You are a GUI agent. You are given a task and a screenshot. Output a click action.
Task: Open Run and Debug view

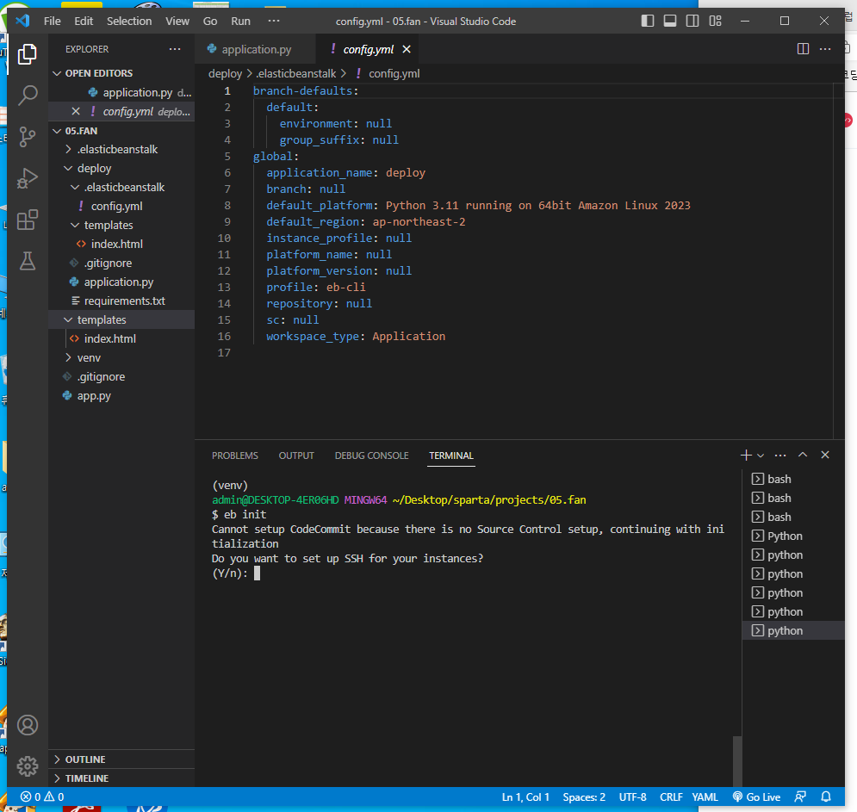28,178
